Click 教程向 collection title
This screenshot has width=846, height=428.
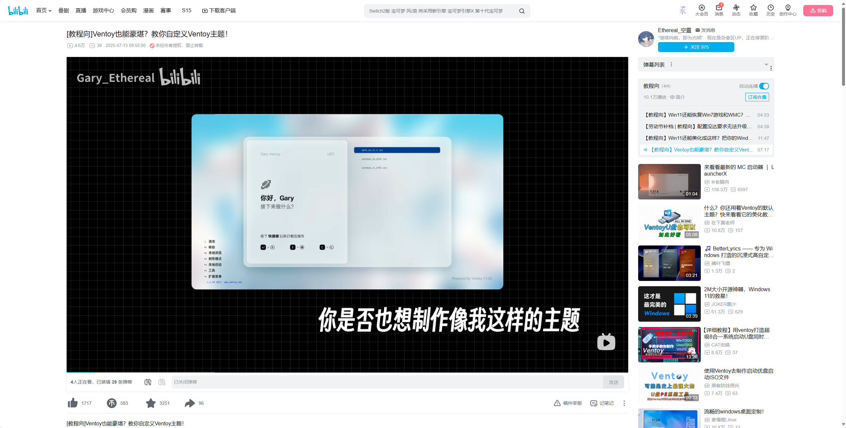click(x=651, y=86)
